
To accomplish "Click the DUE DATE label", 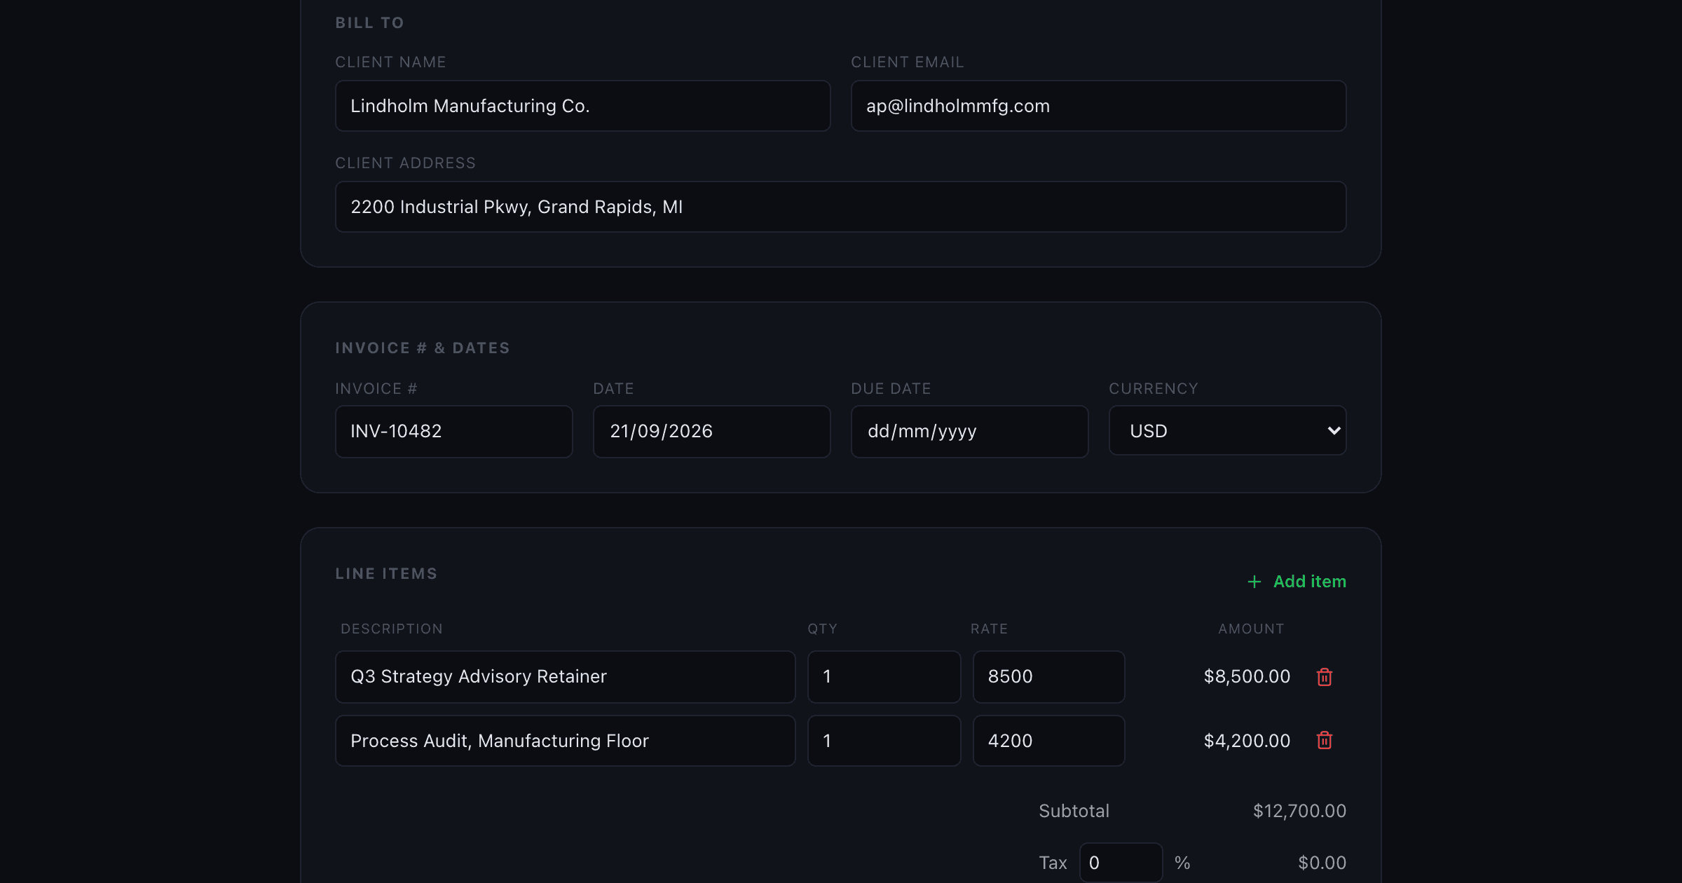I will pos(891,388).
